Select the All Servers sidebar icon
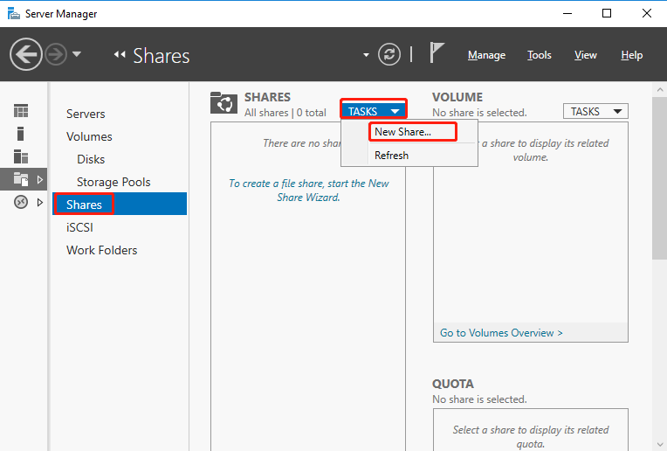 (x=21, y=156)
